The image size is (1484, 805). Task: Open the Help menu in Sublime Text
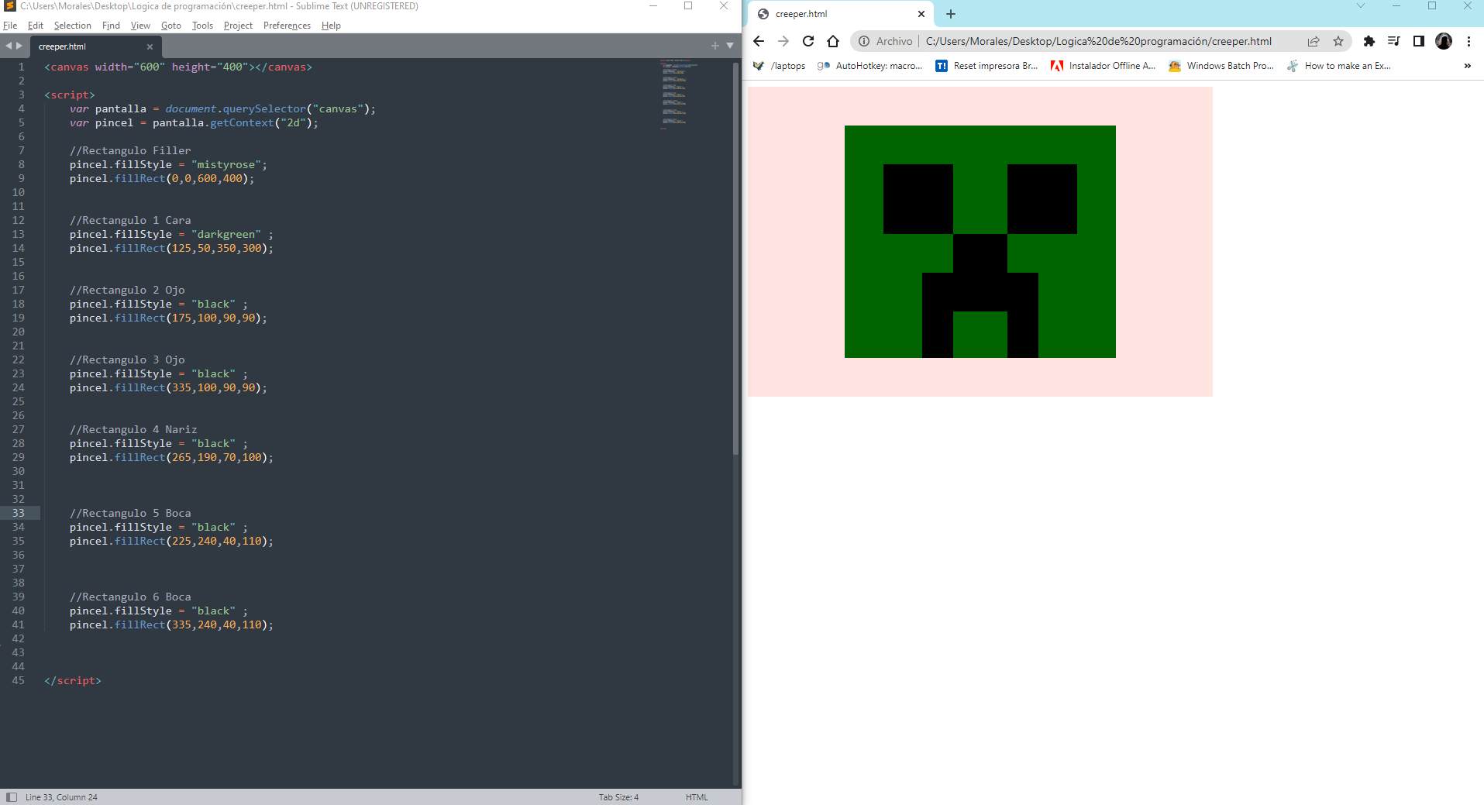click(331, 26)
